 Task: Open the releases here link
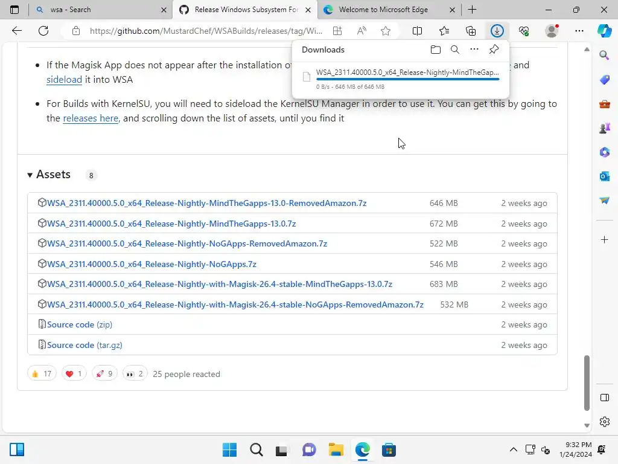pos(91,118)
